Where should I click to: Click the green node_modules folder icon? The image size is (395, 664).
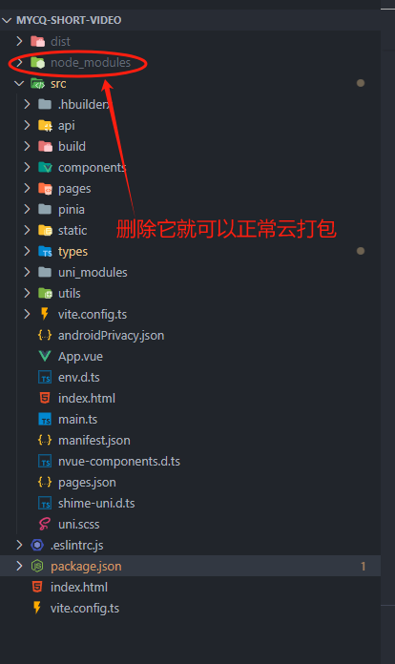pyautogui.click(x=37, y=63)
